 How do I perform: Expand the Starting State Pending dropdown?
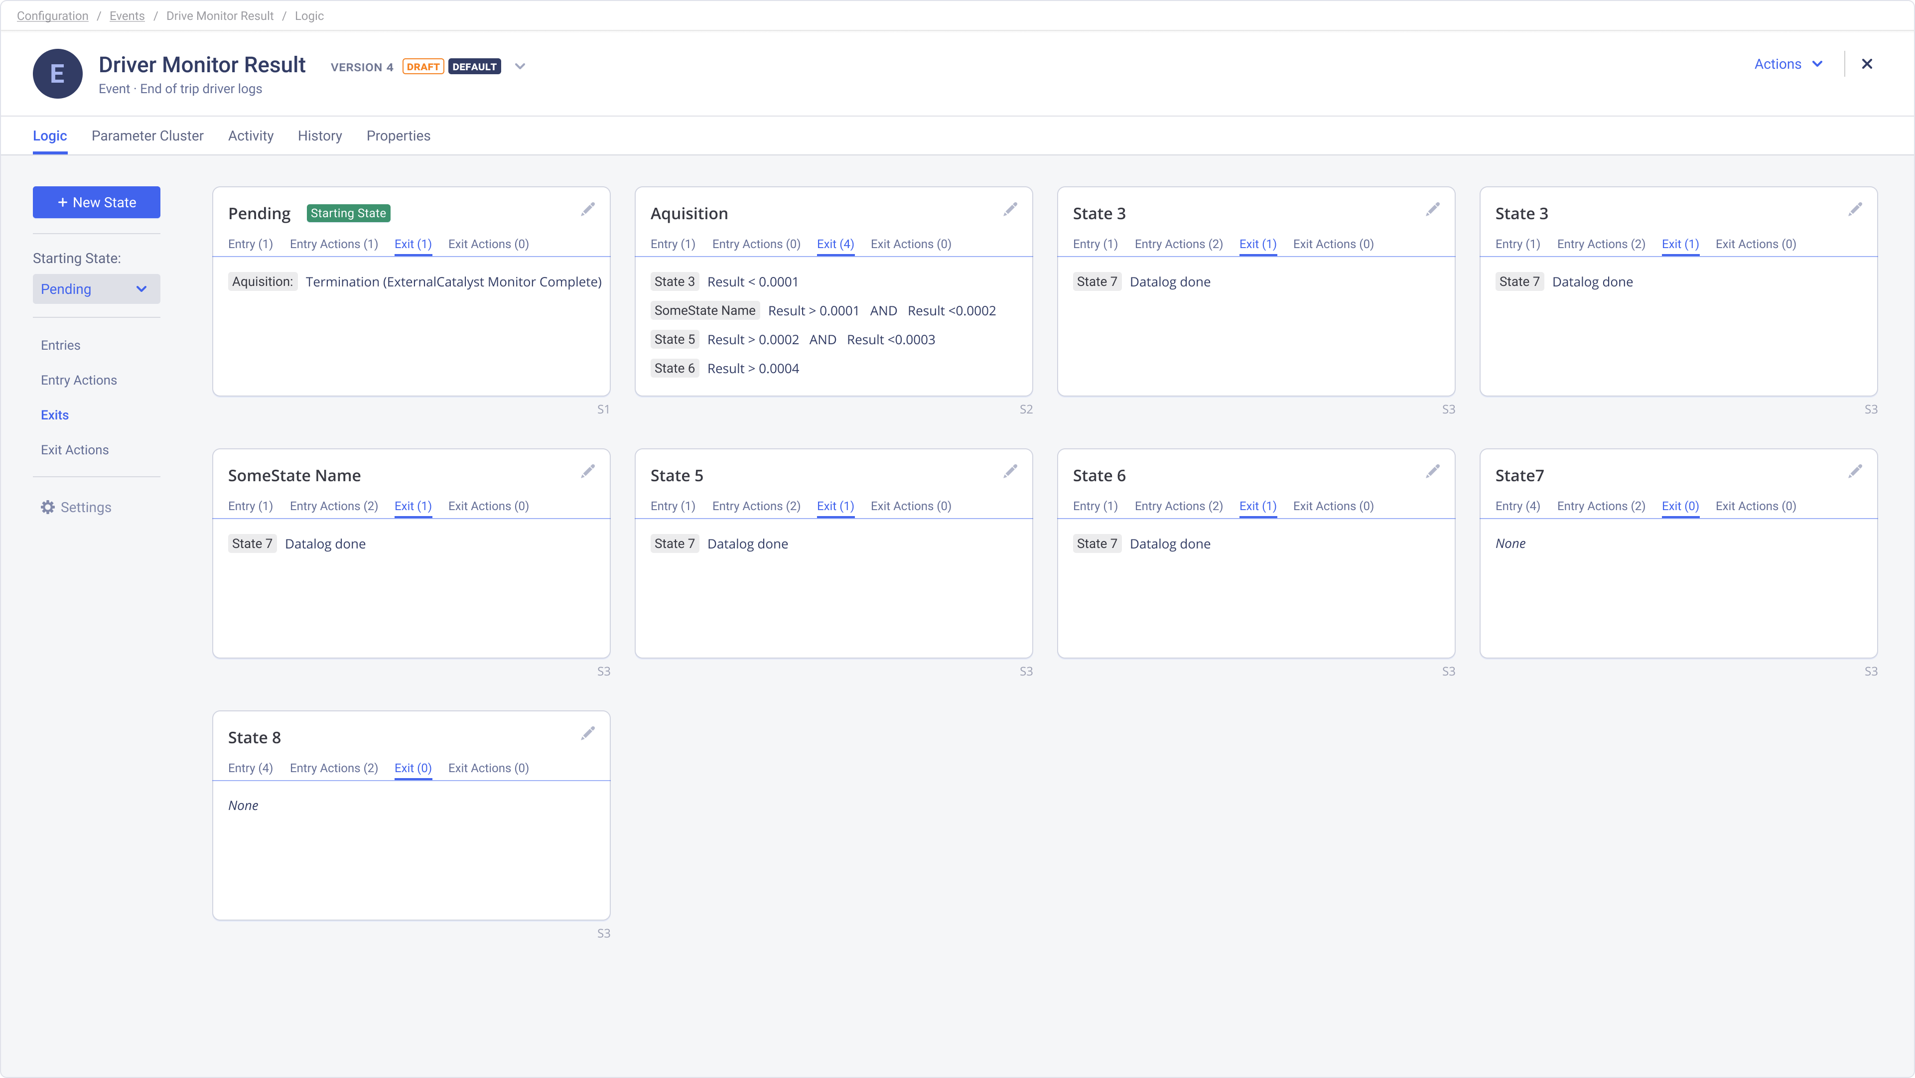coord(96,289)
